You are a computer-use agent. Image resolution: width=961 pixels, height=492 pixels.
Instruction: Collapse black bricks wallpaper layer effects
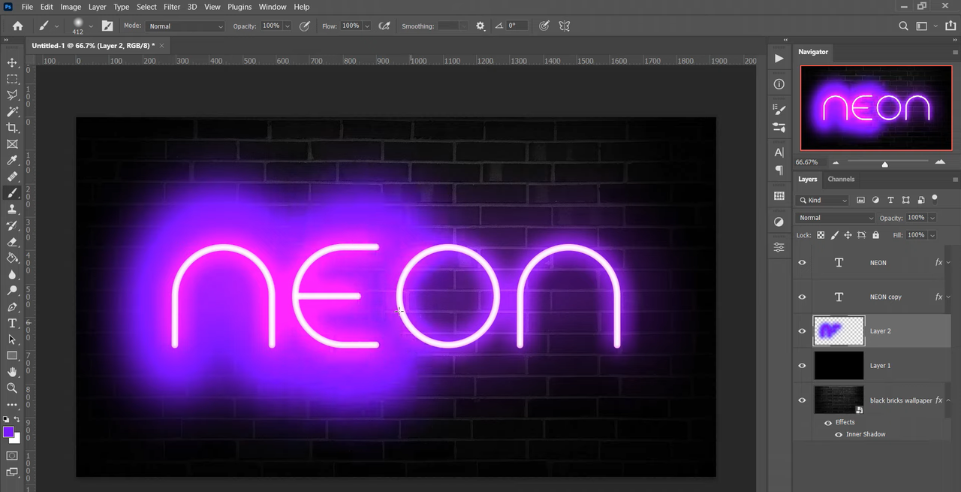948,400
